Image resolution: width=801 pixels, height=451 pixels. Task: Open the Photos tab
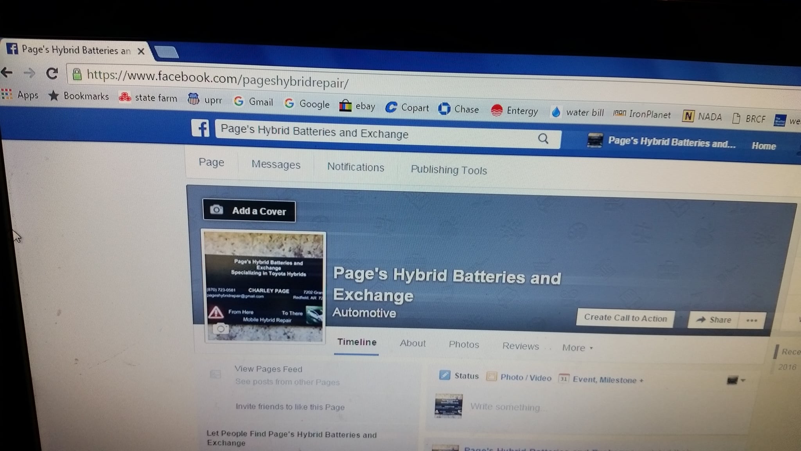(464, 345)
